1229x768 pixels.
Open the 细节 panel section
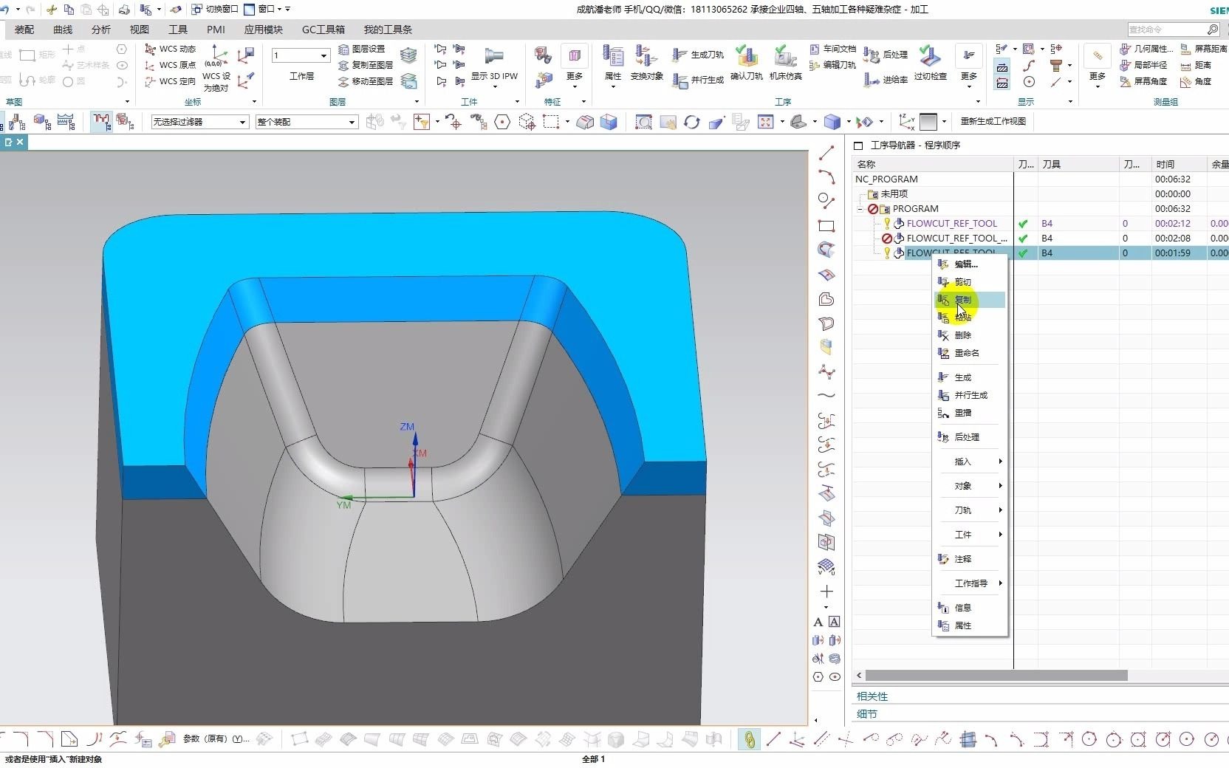click(867, 714)
